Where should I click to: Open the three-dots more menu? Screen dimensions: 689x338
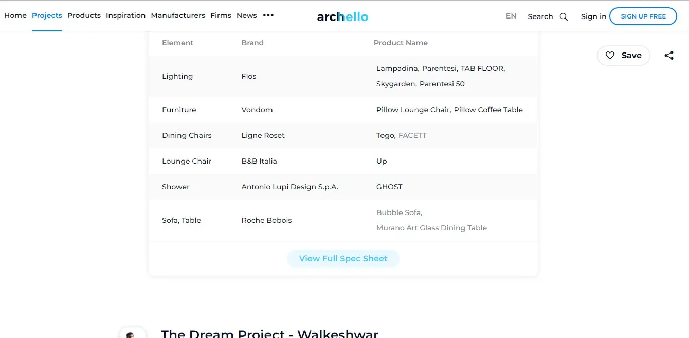click(268, 15)
